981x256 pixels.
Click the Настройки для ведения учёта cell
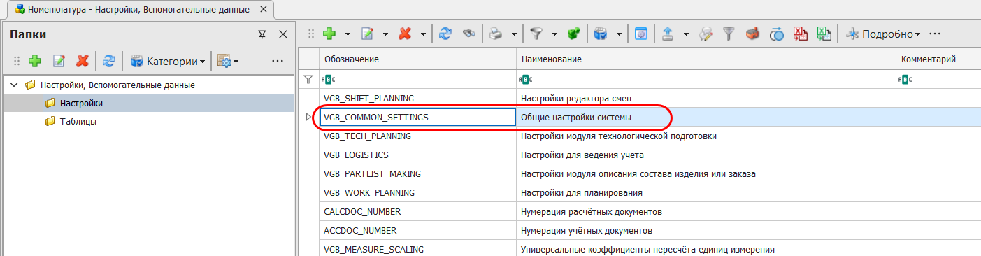(706, 155)
